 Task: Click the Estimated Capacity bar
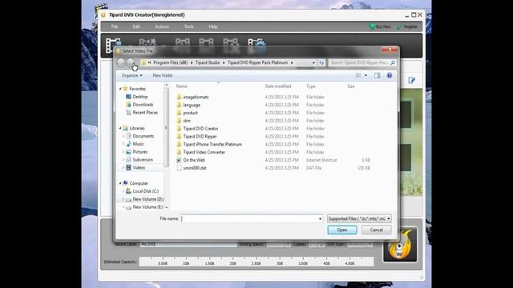point(256,262)
